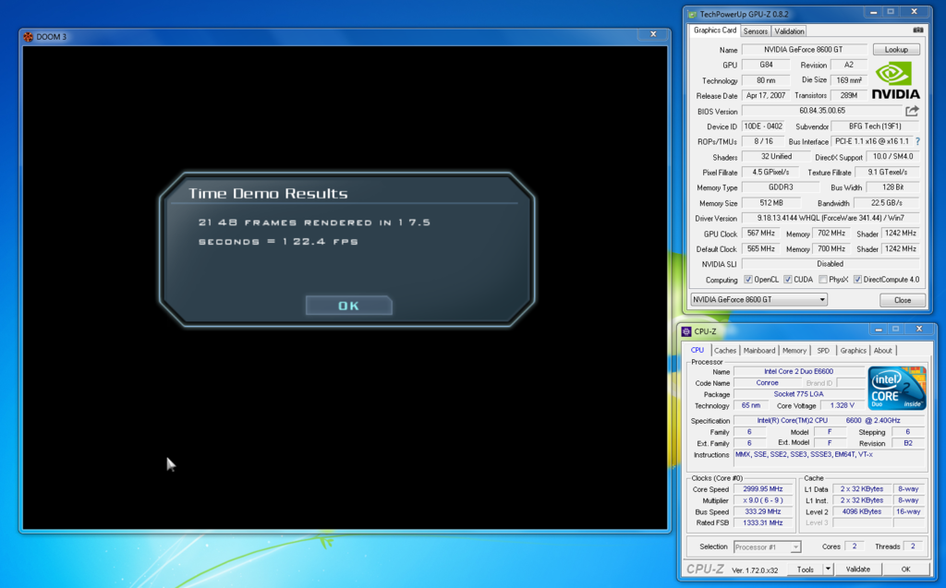Save BIOS using the export icon

click(912, 111)
